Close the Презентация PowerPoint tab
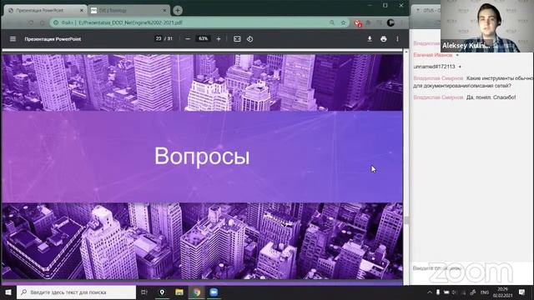This screenshot has width=534, height=300. (82, 11)
